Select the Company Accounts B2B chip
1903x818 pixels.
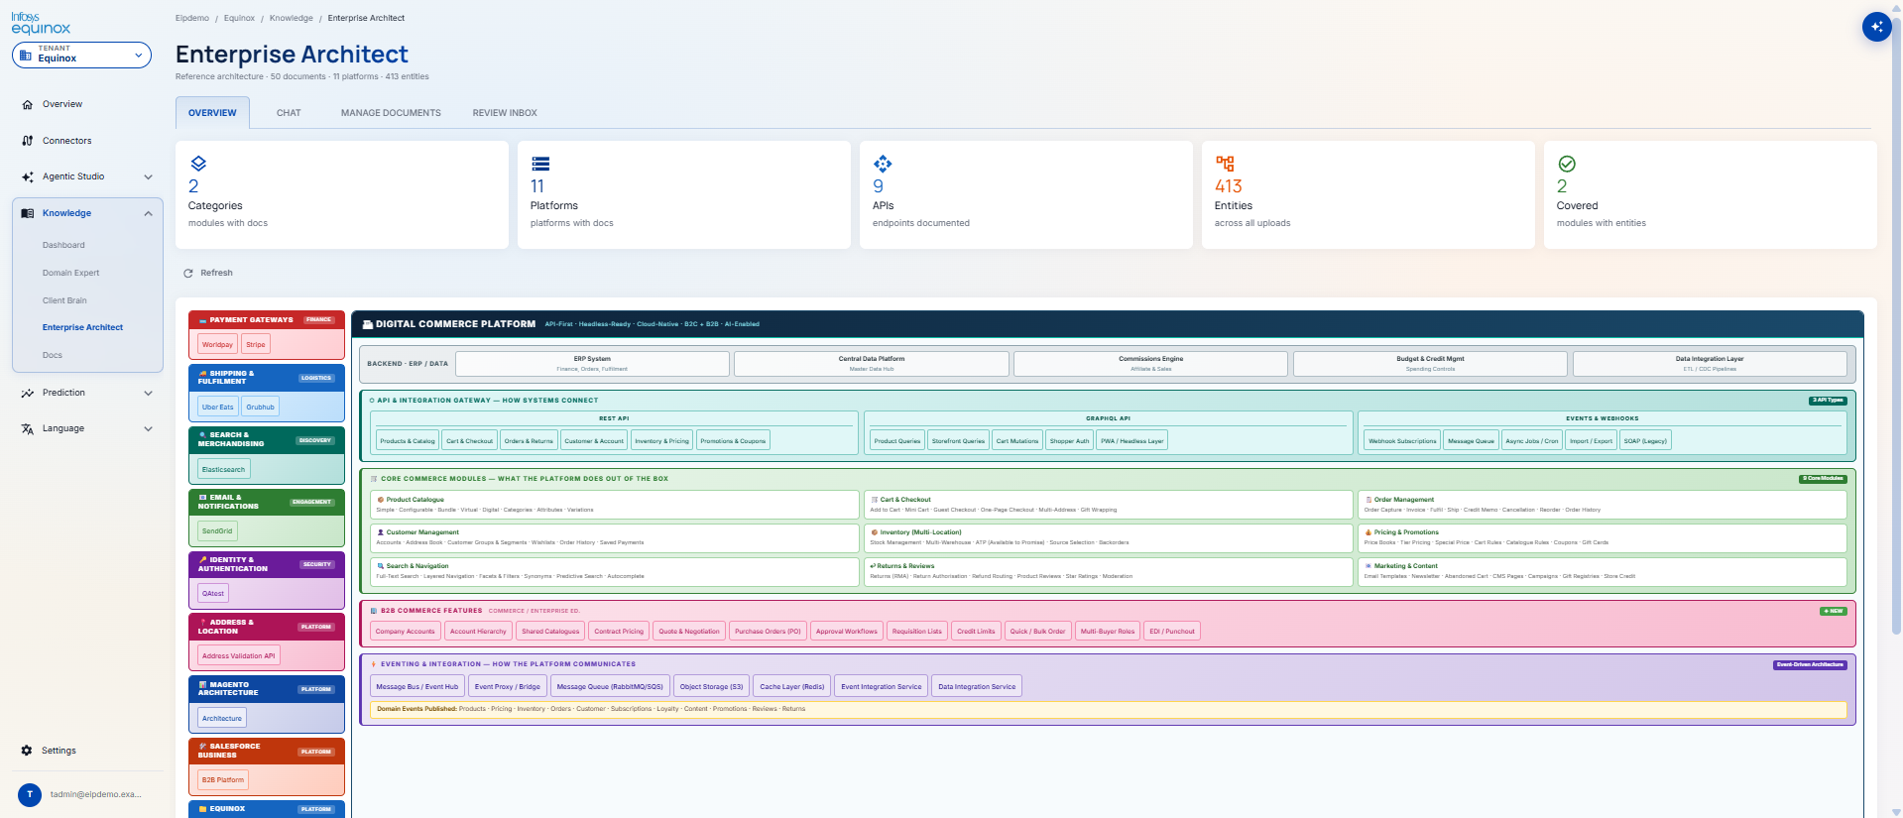click(405, 631)
